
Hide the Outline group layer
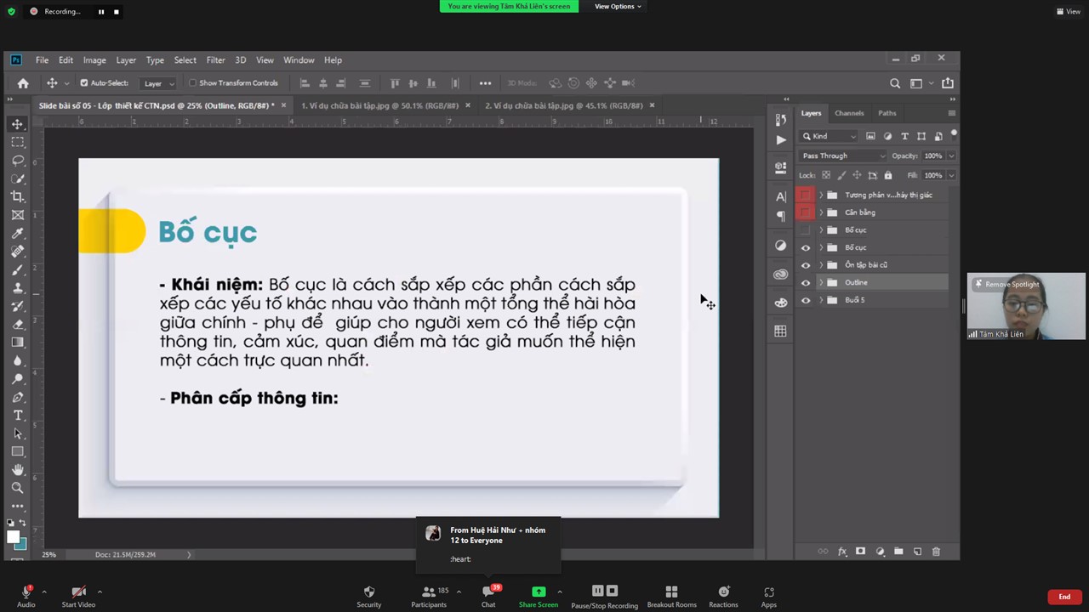[806, 283]
